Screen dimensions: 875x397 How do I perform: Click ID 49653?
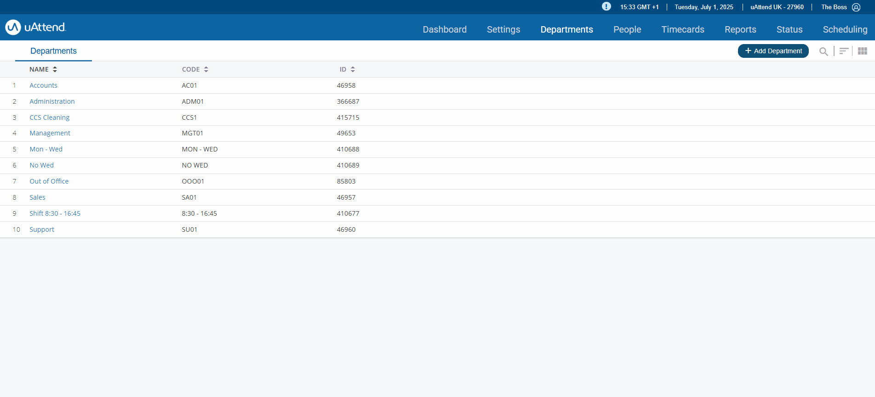[346, 133]
